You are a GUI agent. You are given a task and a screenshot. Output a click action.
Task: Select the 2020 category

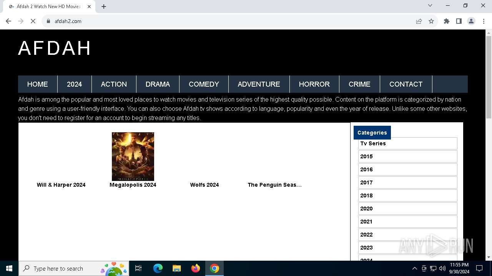(x=408, y=209)
